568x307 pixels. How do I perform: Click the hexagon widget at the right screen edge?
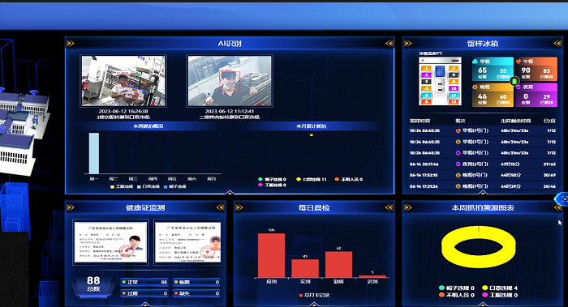[x=562, y=198]
